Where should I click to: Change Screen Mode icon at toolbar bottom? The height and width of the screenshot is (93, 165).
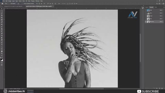tap(2, 65)
